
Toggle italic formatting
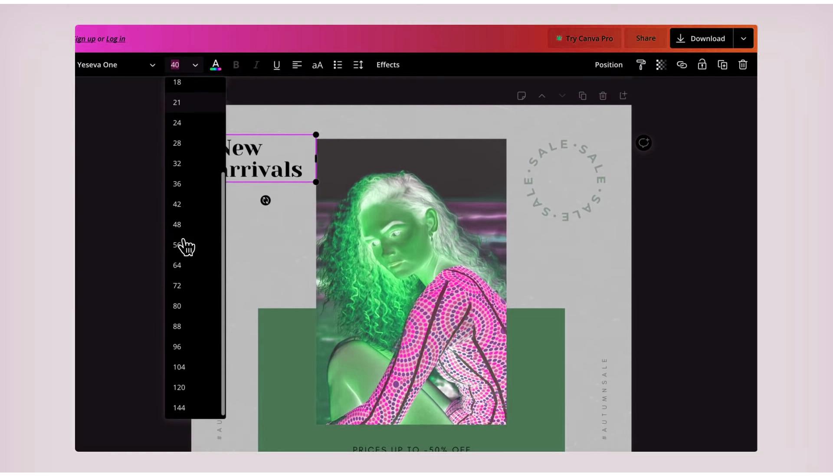[256, 65]
